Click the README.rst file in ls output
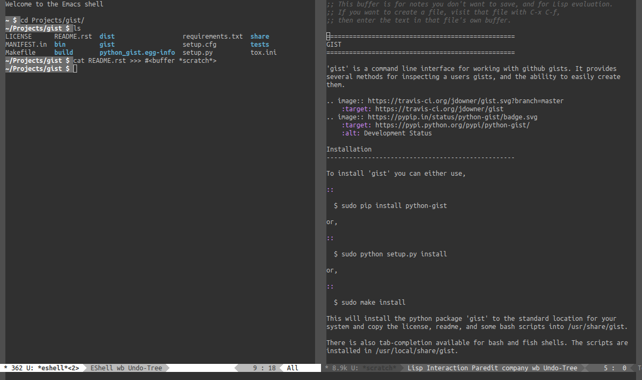The width and height of the screenshot is (642, 380). pyautogui.click(x=73, y=37)
